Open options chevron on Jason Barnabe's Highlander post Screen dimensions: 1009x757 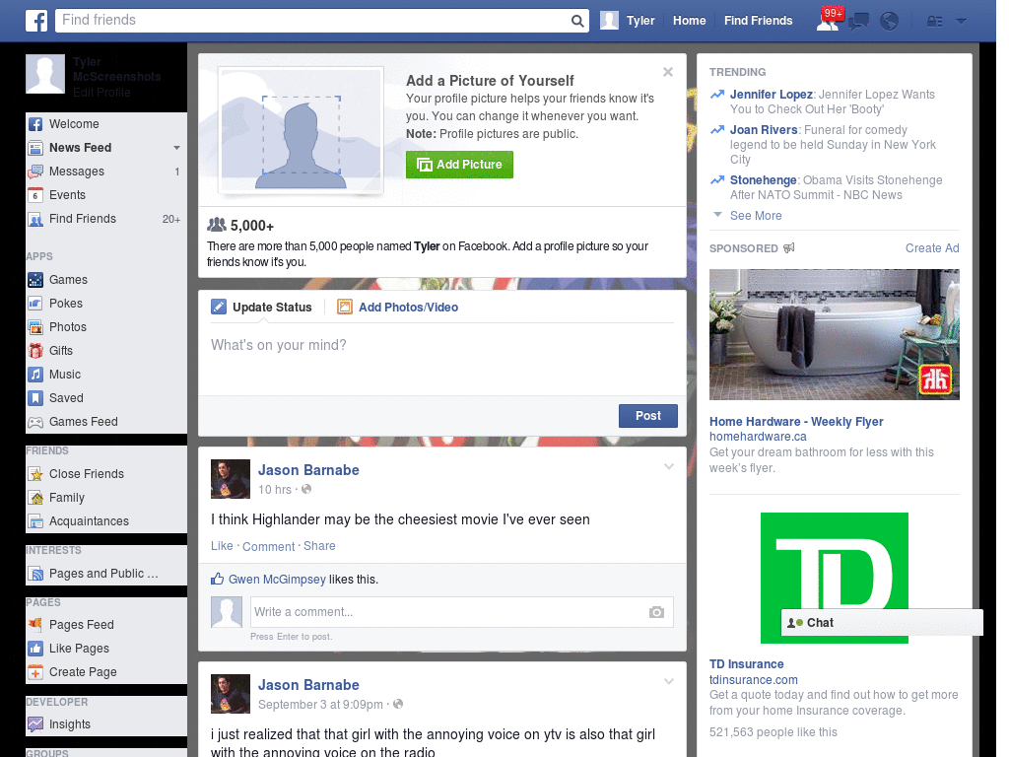click(669, 466)
